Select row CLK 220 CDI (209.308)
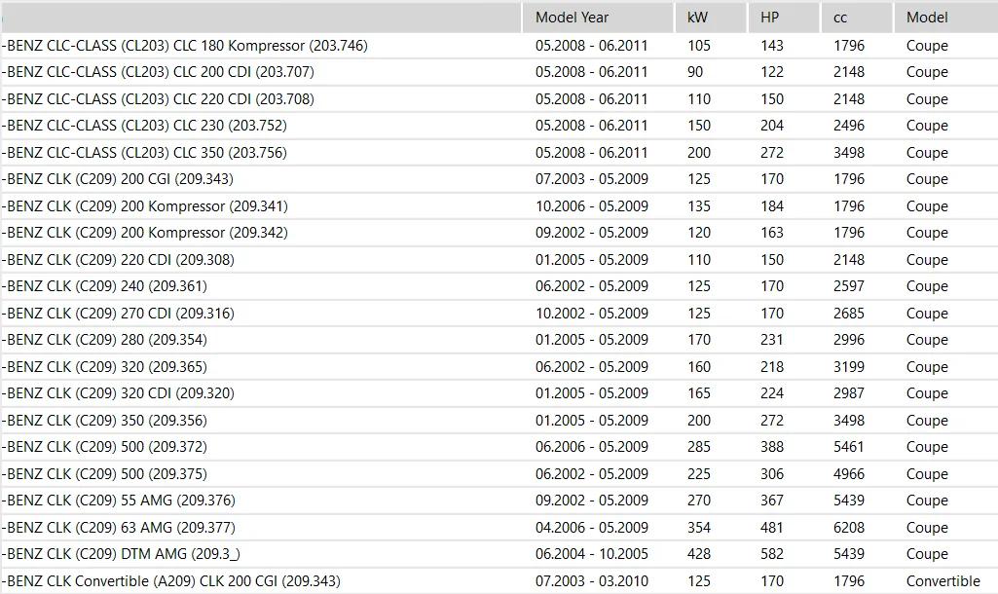The width and height of the screenshot is (998, 594). (499, 260)
